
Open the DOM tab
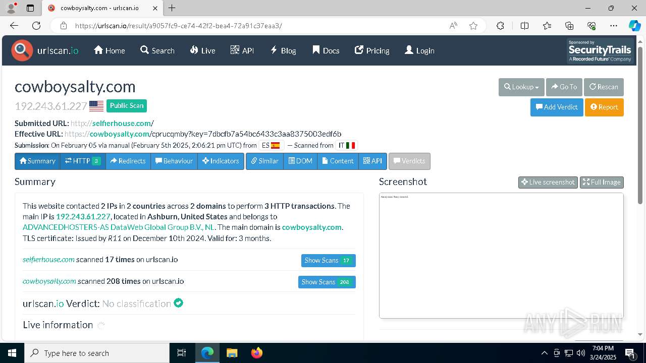click(300, 161)
